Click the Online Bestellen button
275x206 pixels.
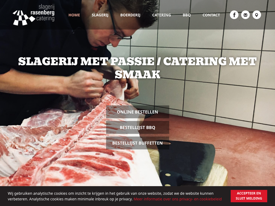(x=137, y=112)
